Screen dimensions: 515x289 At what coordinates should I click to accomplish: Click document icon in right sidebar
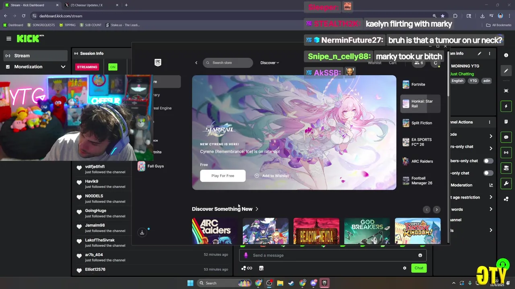[506, 122]
